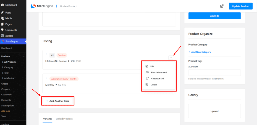This screenshot has width=257, height=125.
Task: Focus the Product Tags ADD ITEM field
Action: [214, 73]
